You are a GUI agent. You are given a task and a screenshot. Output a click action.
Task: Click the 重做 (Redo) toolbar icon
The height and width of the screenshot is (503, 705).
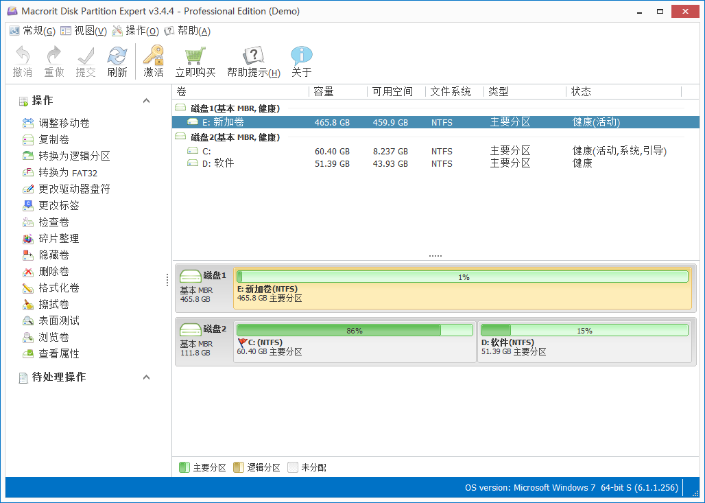(x=54, y=56)
